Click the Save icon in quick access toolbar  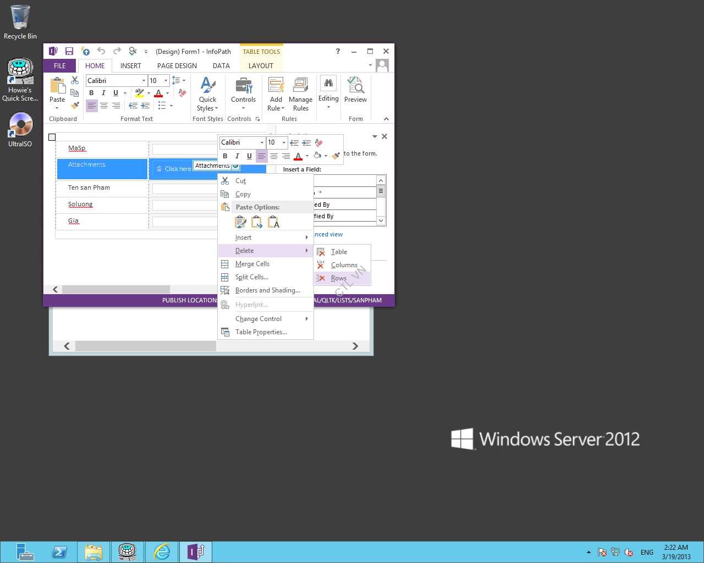tap(69, 51)
